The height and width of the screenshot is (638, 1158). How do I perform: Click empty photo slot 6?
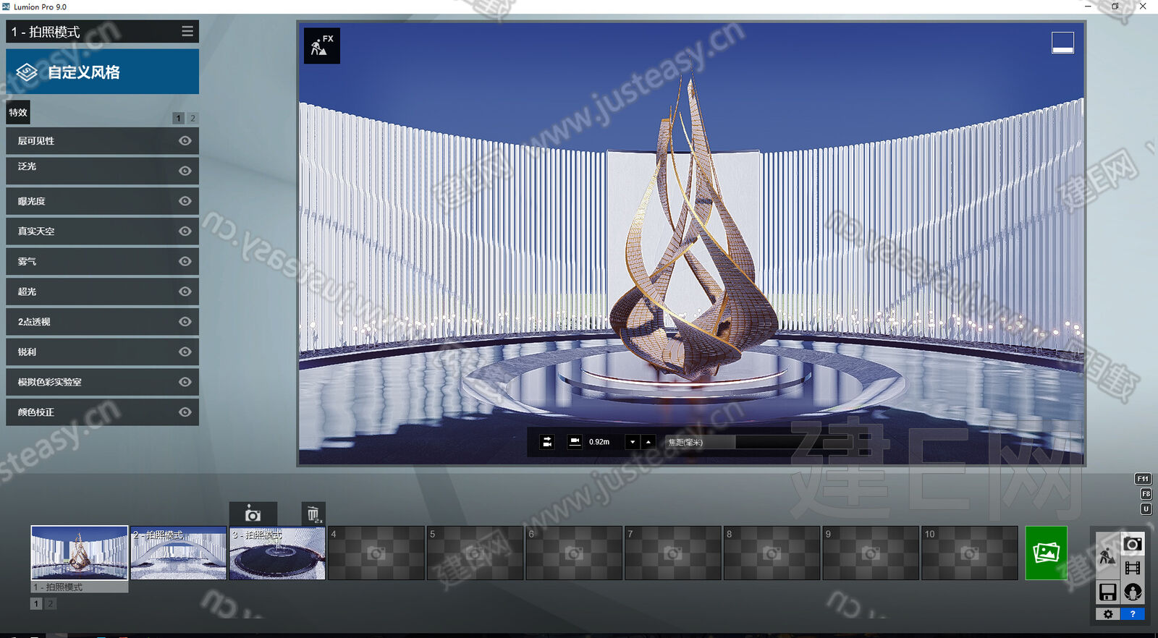point(574,553)
